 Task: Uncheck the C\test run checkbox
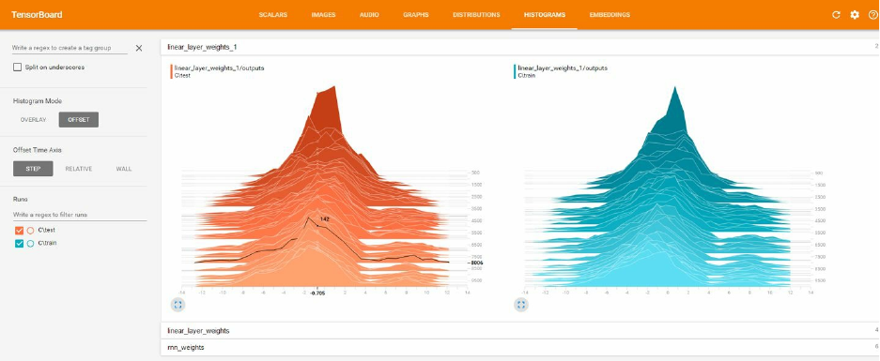point(20,231)
